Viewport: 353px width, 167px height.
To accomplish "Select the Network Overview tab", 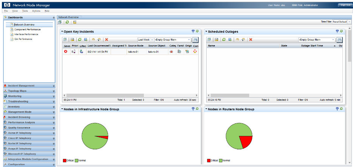I will click(69, 17).
